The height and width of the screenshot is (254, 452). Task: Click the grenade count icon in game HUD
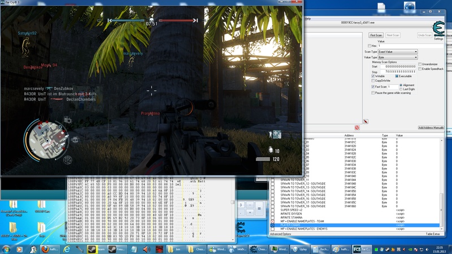coord(271,150)
